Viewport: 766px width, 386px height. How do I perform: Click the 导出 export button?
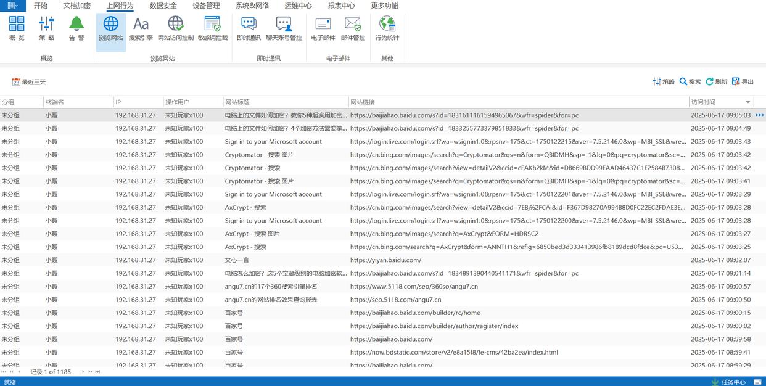click(743, 81)
